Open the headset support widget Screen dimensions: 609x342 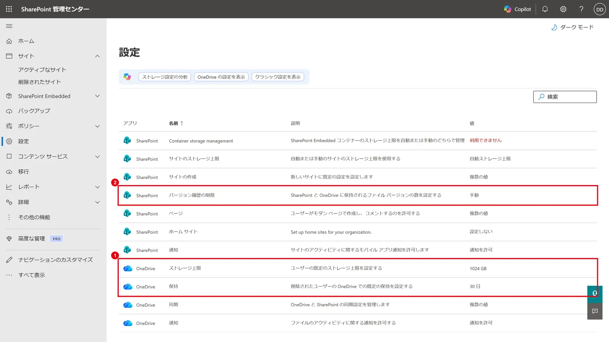595,293
